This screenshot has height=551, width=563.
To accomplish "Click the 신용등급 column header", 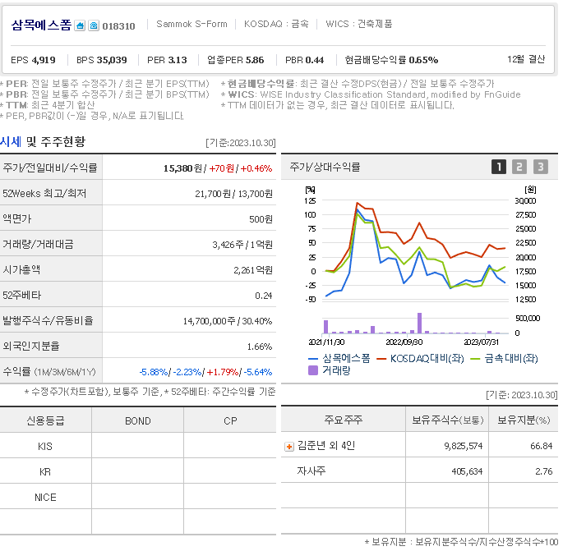I will tap(45, 420).
